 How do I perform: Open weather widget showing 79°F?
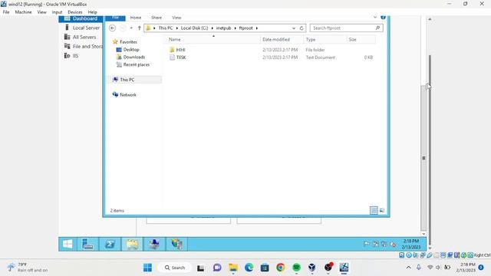28,268
